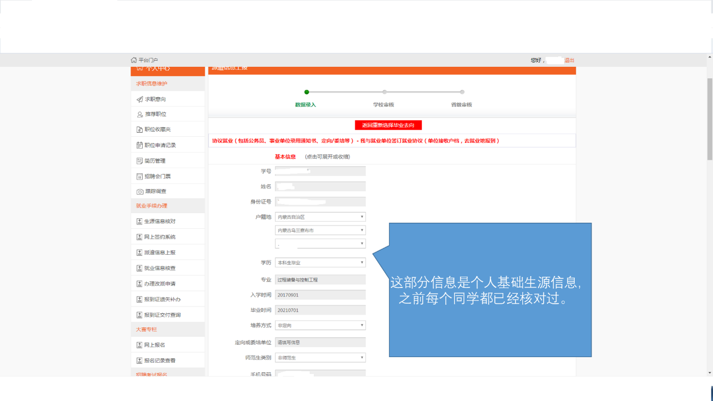Click the 数据录入 progress step dot
Screen dimensions: 713x401
(x=306, y=92)
